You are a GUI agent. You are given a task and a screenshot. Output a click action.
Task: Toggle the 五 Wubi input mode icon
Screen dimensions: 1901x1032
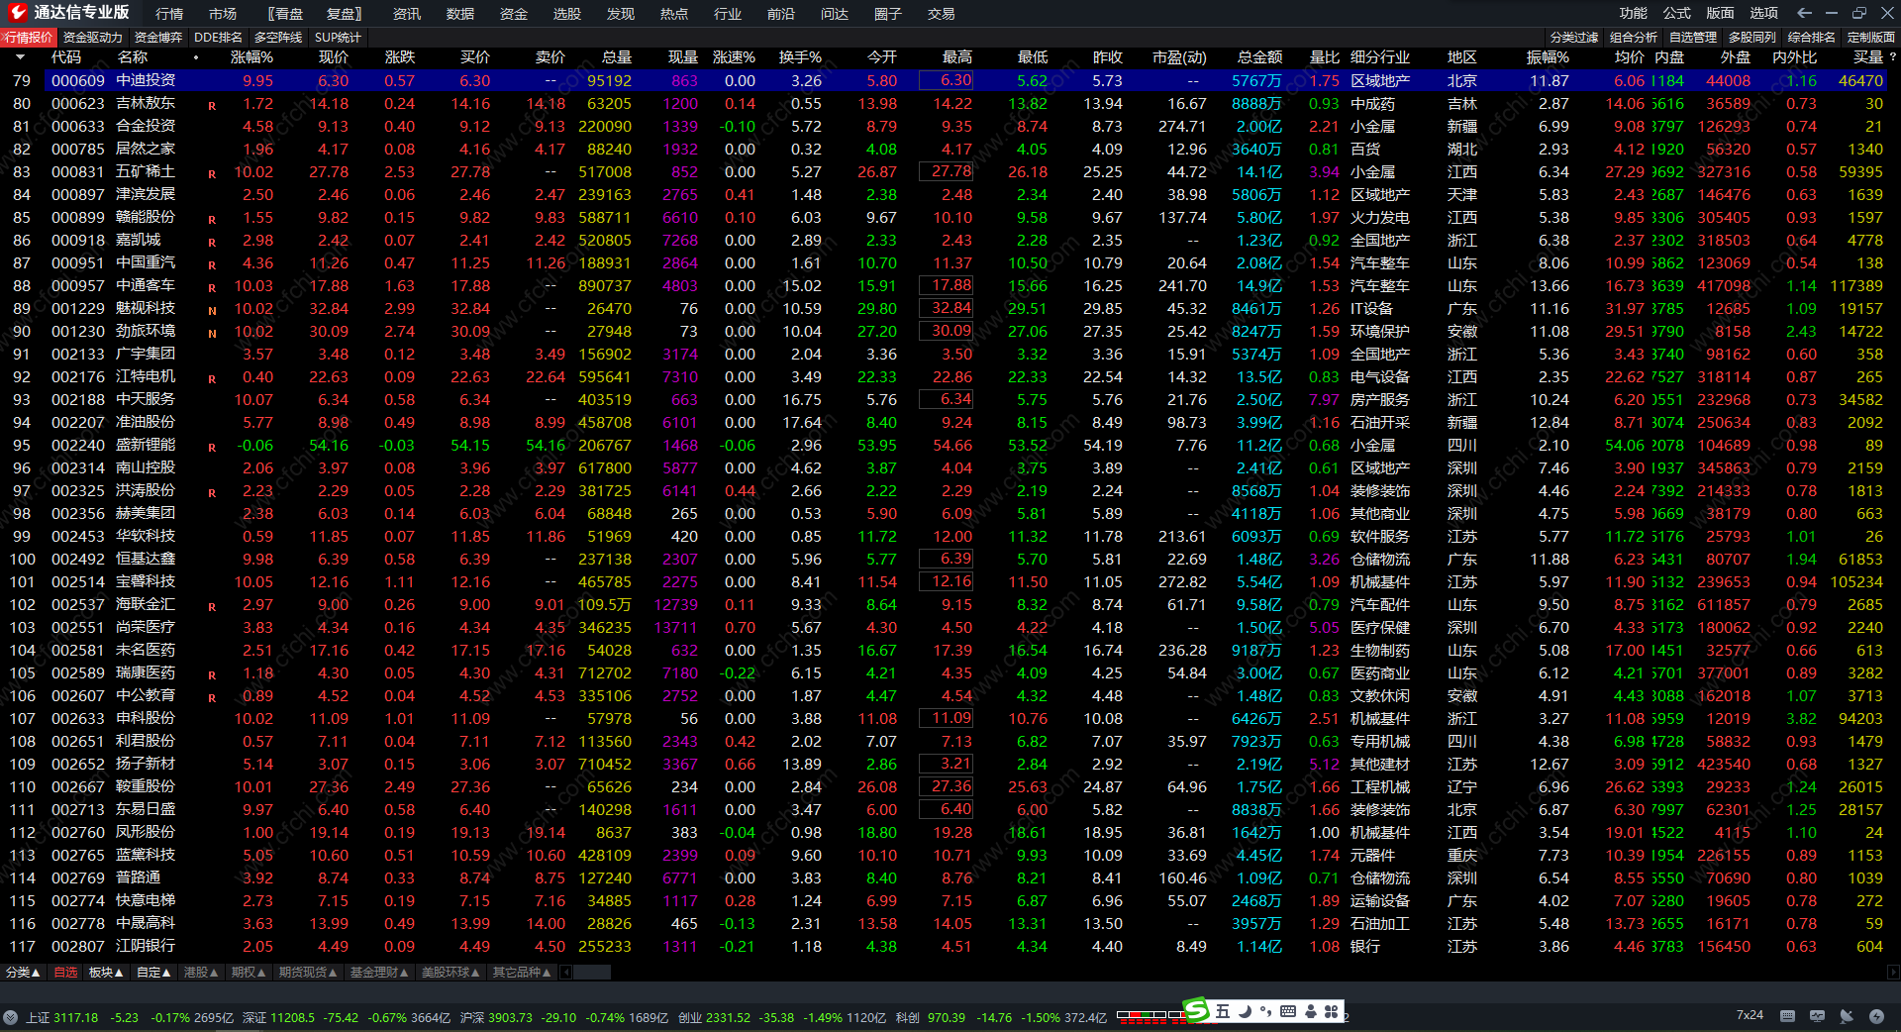pyautogui.click(x=1223, y=1011)
